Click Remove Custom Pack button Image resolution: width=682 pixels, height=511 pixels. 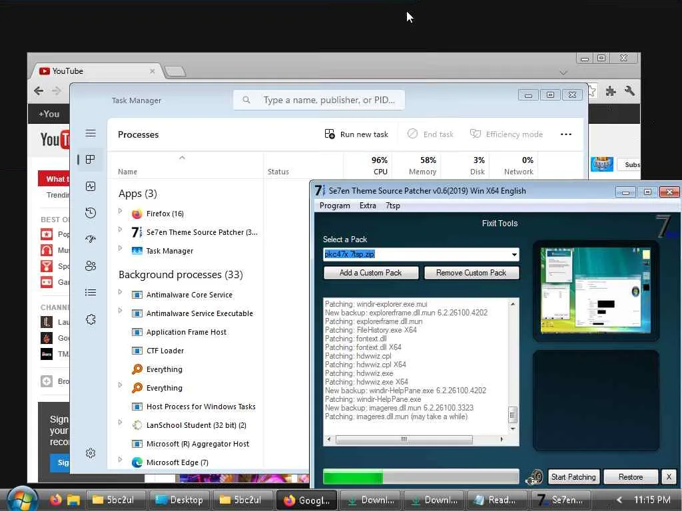[471, 273]
